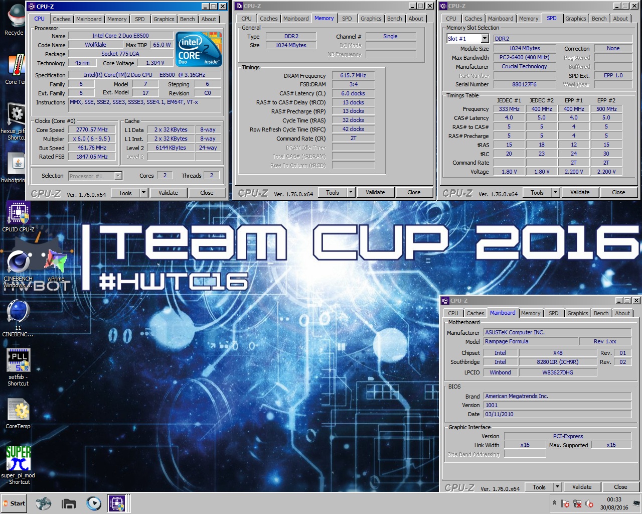This screenshot has height=514, width=642.
Task: Click the CPU-Z title icon in Mainboard window
Action: 445,301
